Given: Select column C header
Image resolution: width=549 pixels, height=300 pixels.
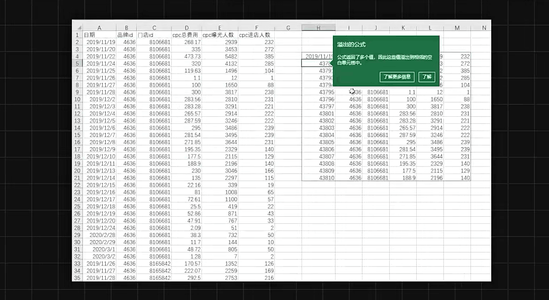Looking at the screenshot, I should click(x=154, y=28).
